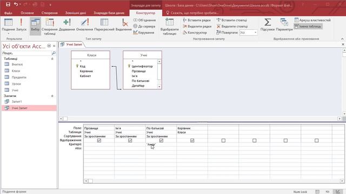Screen dimensions: 346x194
Task: Open the navigation pane category menu
Action: (49, 46)
